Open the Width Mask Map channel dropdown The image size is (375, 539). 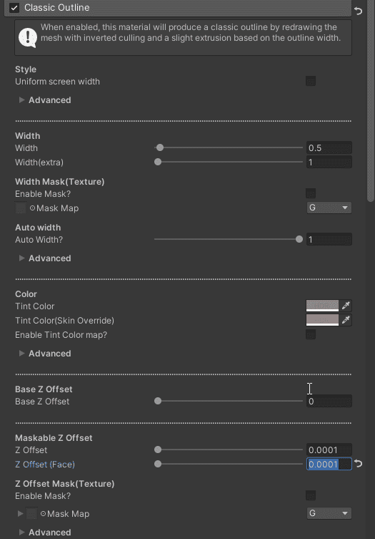pos(329,208)
